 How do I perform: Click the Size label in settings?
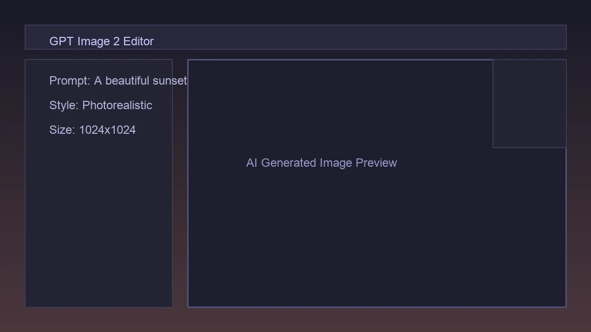pyautogui.click(x=61, y=130)
